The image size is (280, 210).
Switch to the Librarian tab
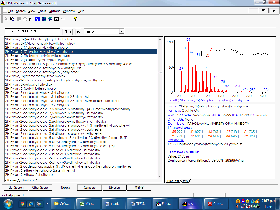114,188
